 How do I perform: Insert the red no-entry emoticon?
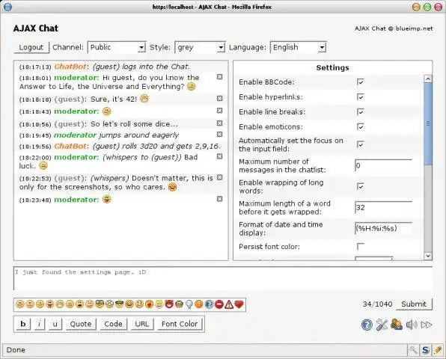[x=219, y=304]
